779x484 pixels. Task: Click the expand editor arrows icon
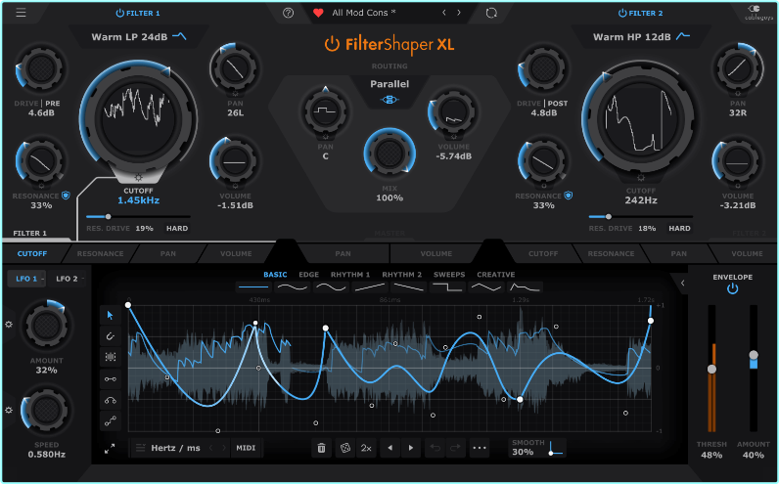click(x=110, y=449)
